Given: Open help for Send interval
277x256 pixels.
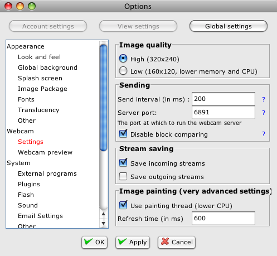Looking at the screenshot, I should (264, 99).
